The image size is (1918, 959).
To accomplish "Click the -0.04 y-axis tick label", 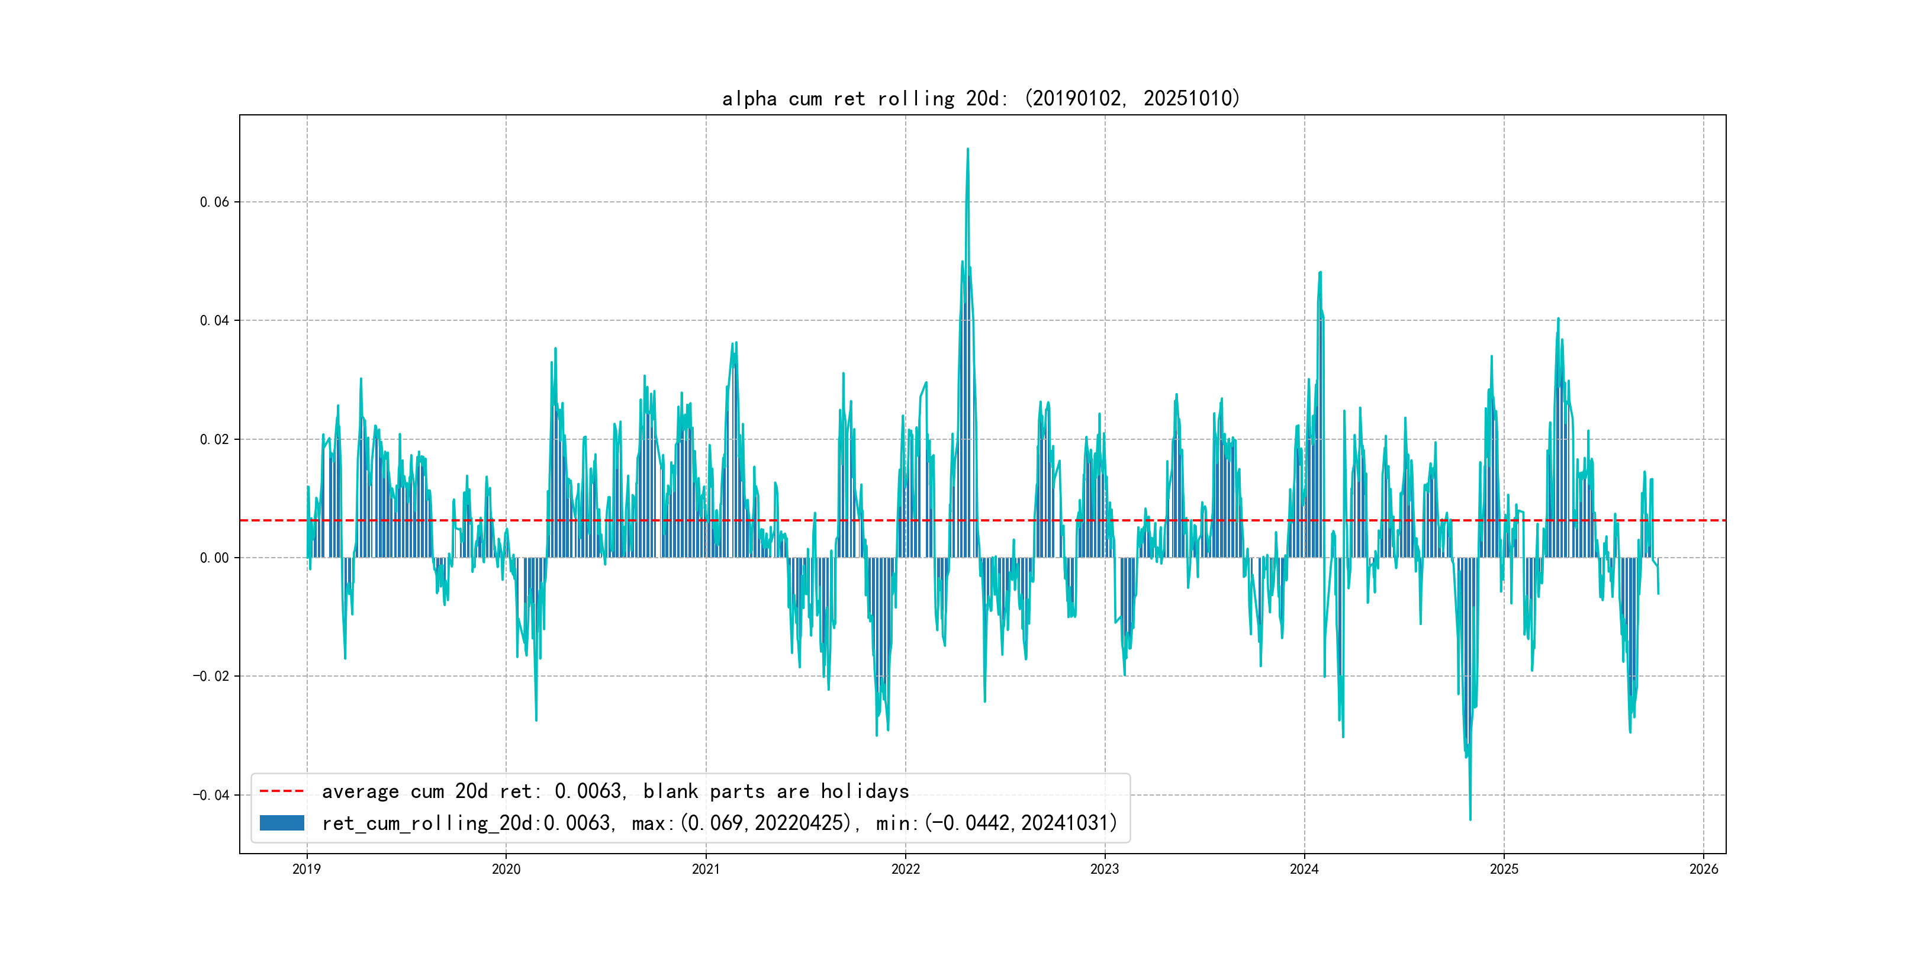I will click(211, 795).
